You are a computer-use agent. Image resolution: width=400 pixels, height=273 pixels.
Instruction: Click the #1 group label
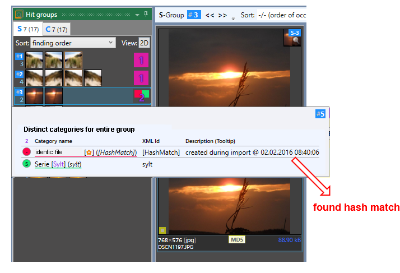point(20,56)
